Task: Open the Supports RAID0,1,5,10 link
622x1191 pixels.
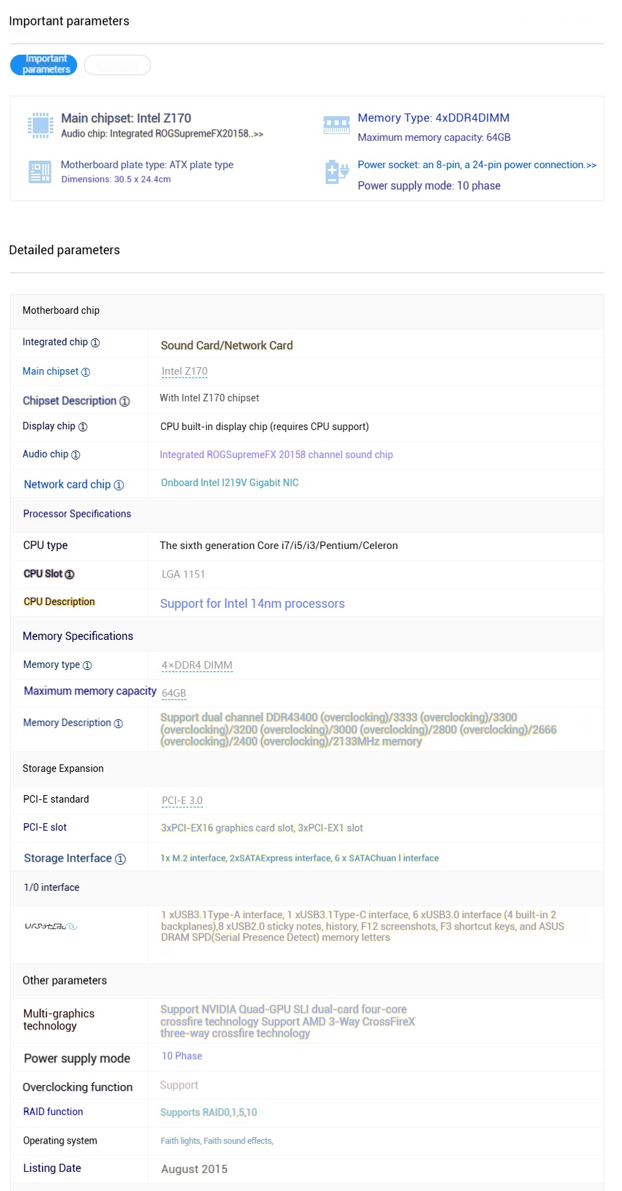Action: (x=209, y=1112)
